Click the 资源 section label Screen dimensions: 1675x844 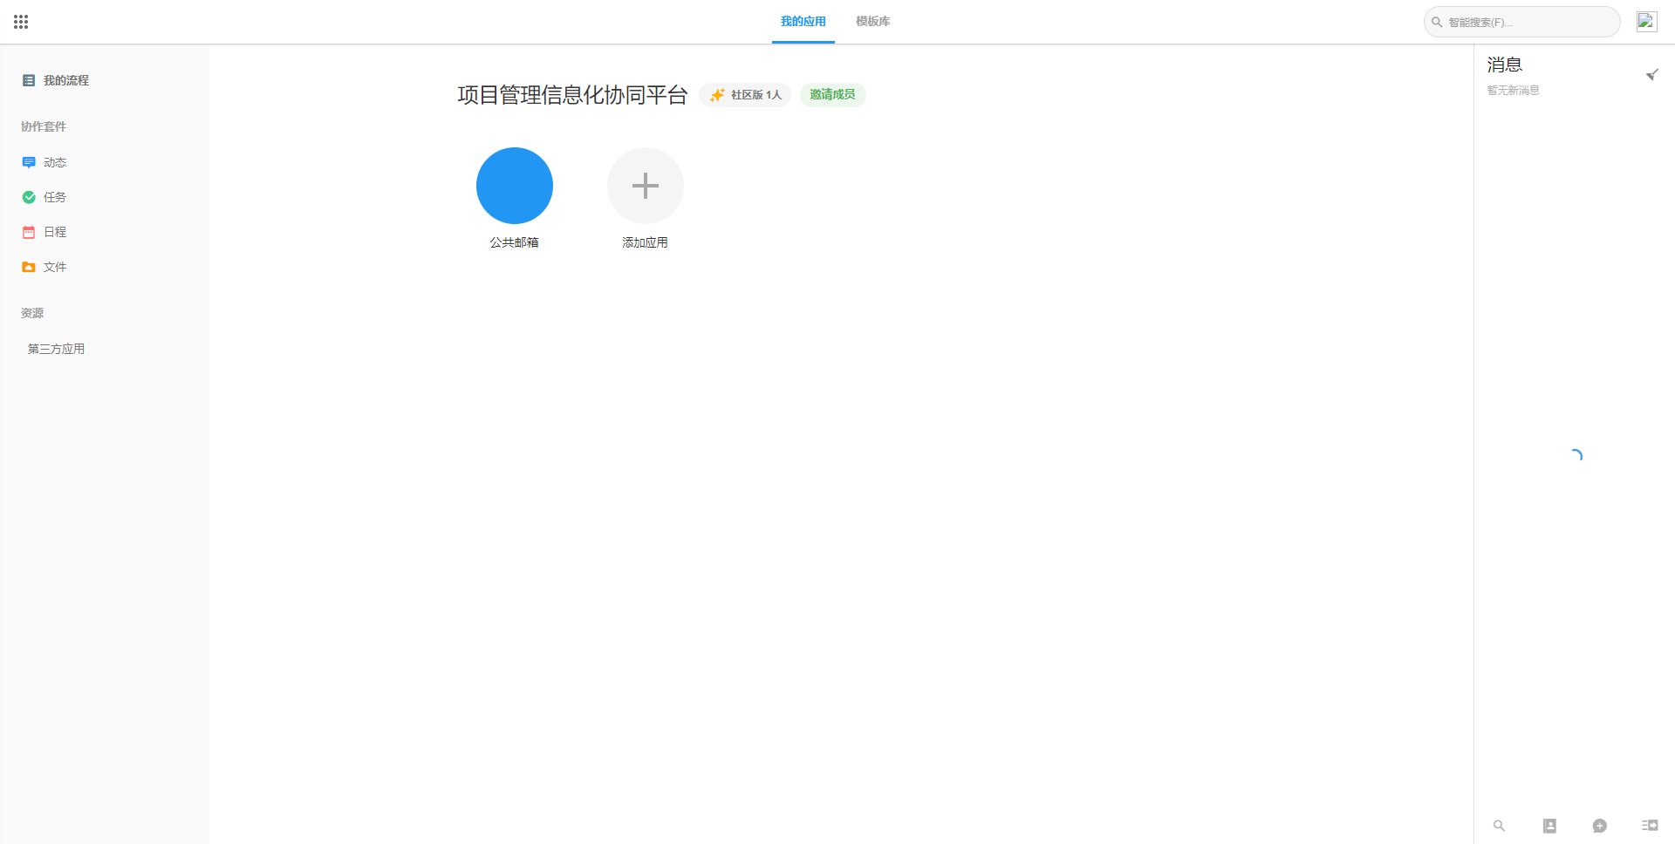tap(32, 313)
